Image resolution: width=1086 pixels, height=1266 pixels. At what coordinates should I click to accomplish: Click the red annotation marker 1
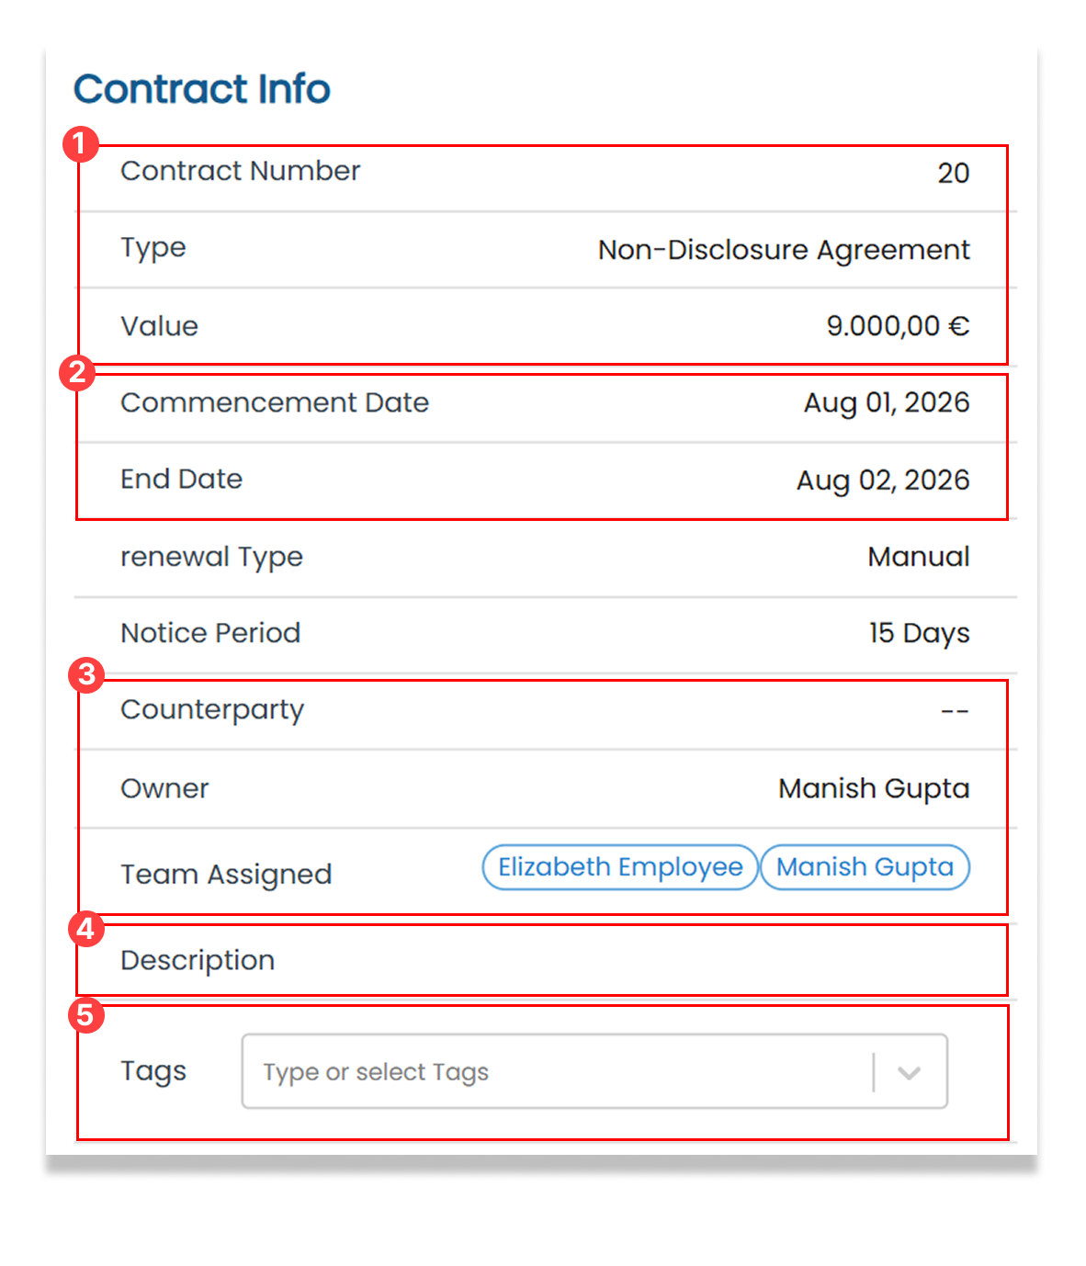[x=81, y=144]
